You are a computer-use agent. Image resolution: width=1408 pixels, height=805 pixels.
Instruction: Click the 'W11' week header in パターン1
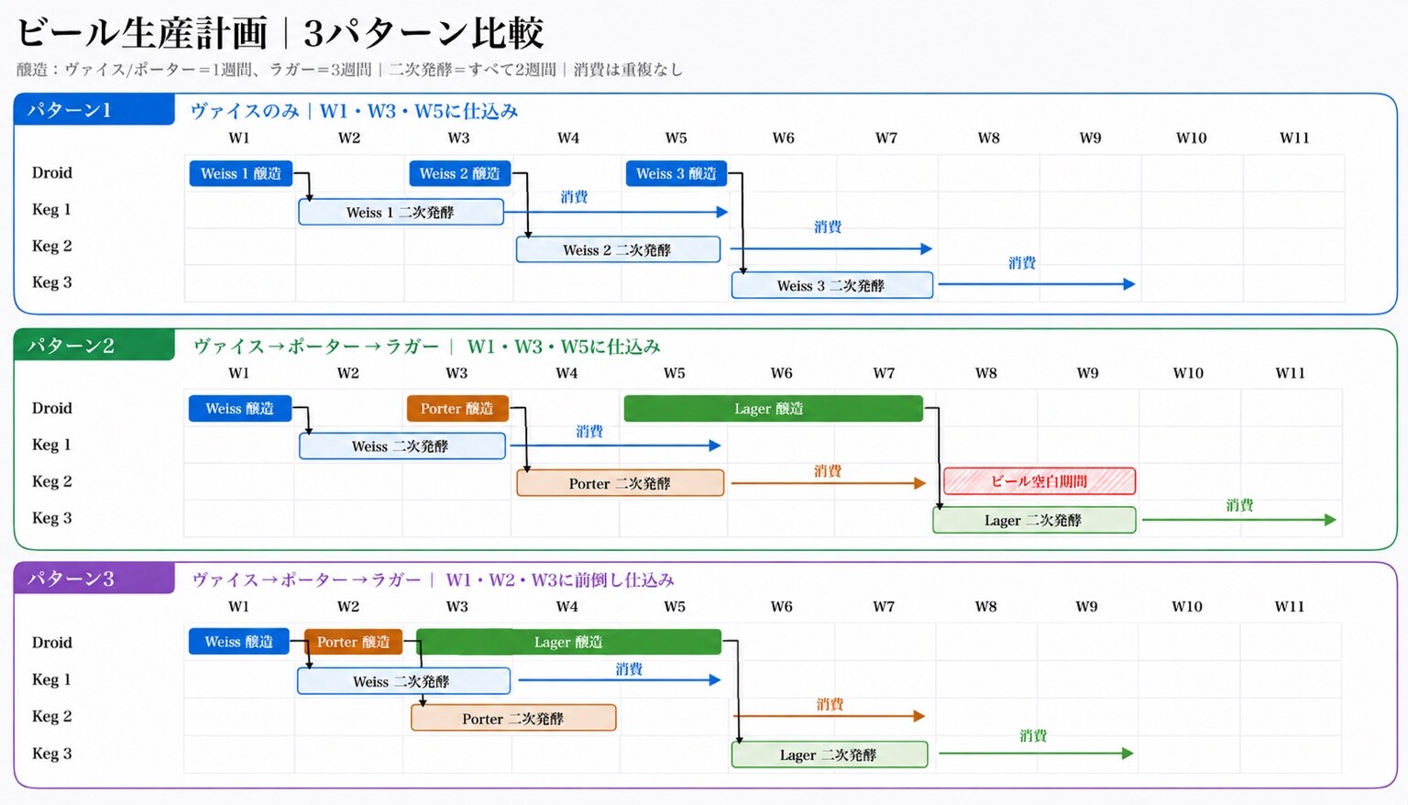pyautogui.click(x=1294, y=138)
